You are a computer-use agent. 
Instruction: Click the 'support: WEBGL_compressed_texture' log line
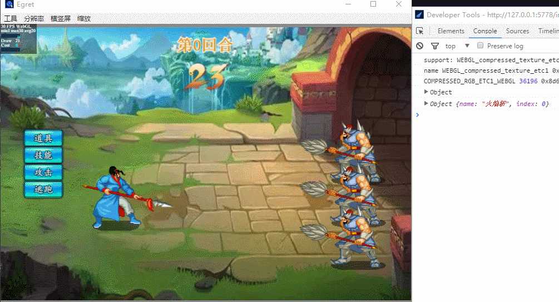pyautogui.click(x=491, y=60)
